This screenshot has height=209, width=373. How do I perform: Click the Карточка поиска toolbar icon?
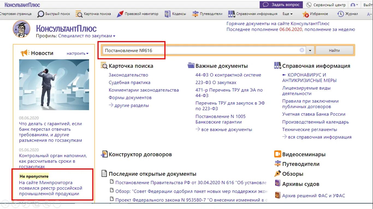click(79, 14)
